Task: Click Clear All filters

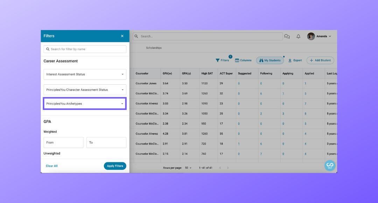Action: click(x=51, y=166)
